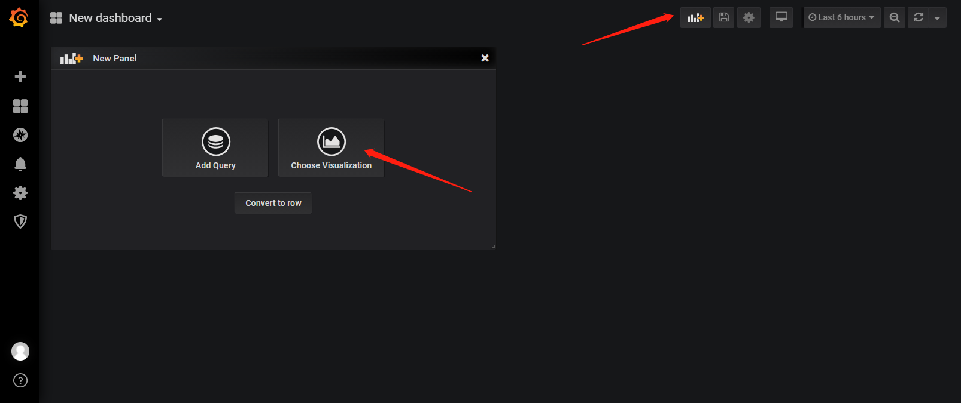Screen dimensions: 961x403
Task: Open Server Admin shield icon in sidebar
Action: pos(20,222)
